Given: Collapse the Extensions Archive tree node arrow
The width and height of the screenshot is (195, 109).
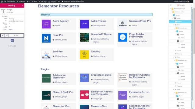Looking at the screenshot, I should [x=171, y=12].
